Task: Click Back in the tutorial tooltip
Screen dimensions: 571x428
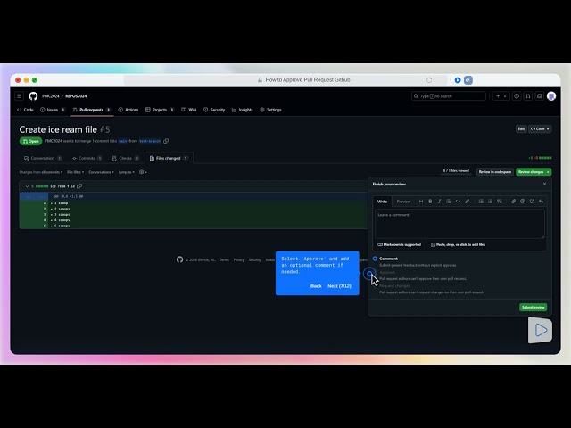Action: [x=316, y=286]
